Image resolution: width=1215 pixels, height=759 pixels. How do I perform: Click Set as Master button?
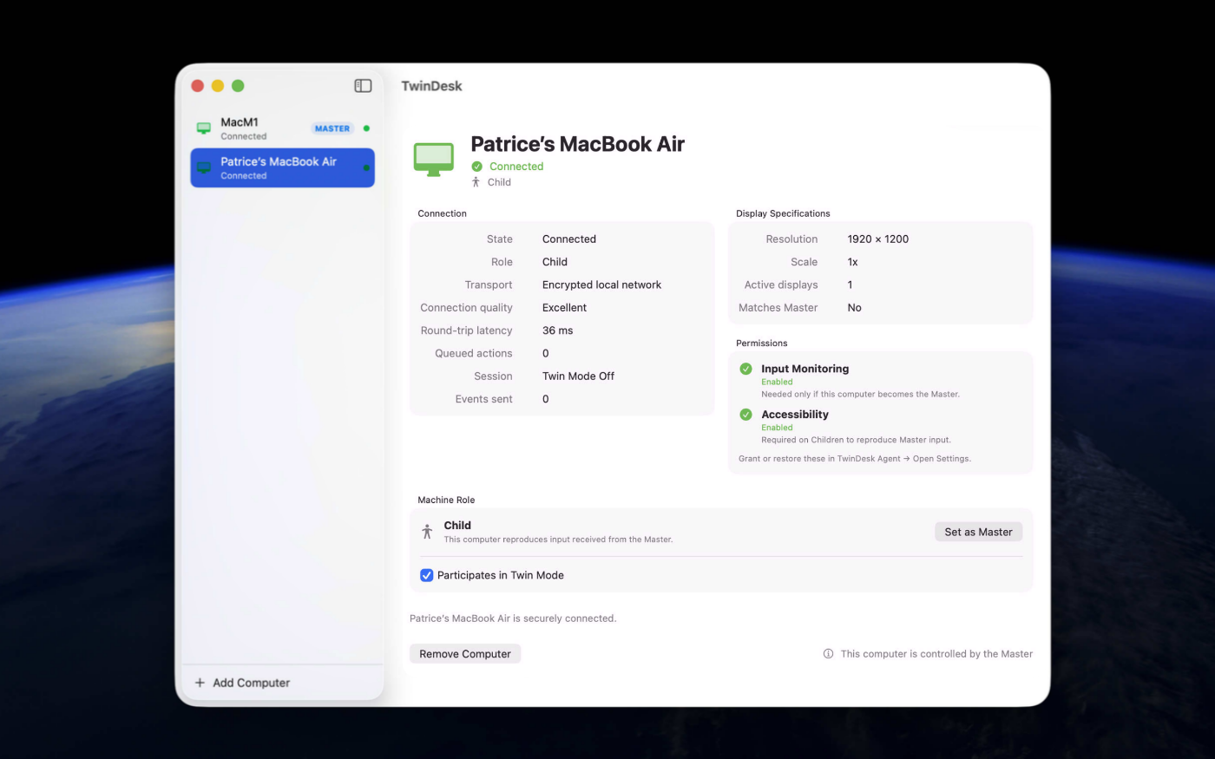tap(978, 532)
